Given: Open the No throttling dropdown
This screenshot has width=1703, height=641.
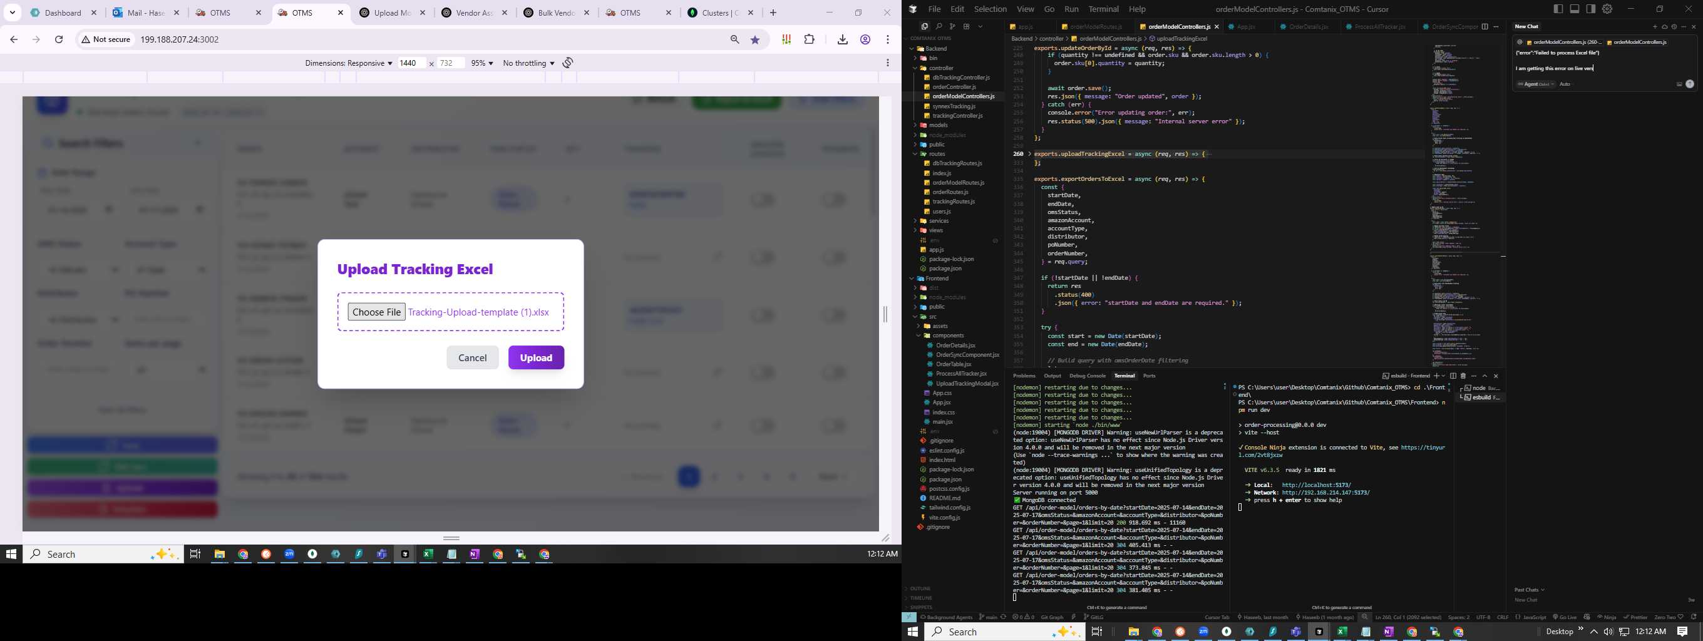Looking at the screenshot, I should click(528, 63).
